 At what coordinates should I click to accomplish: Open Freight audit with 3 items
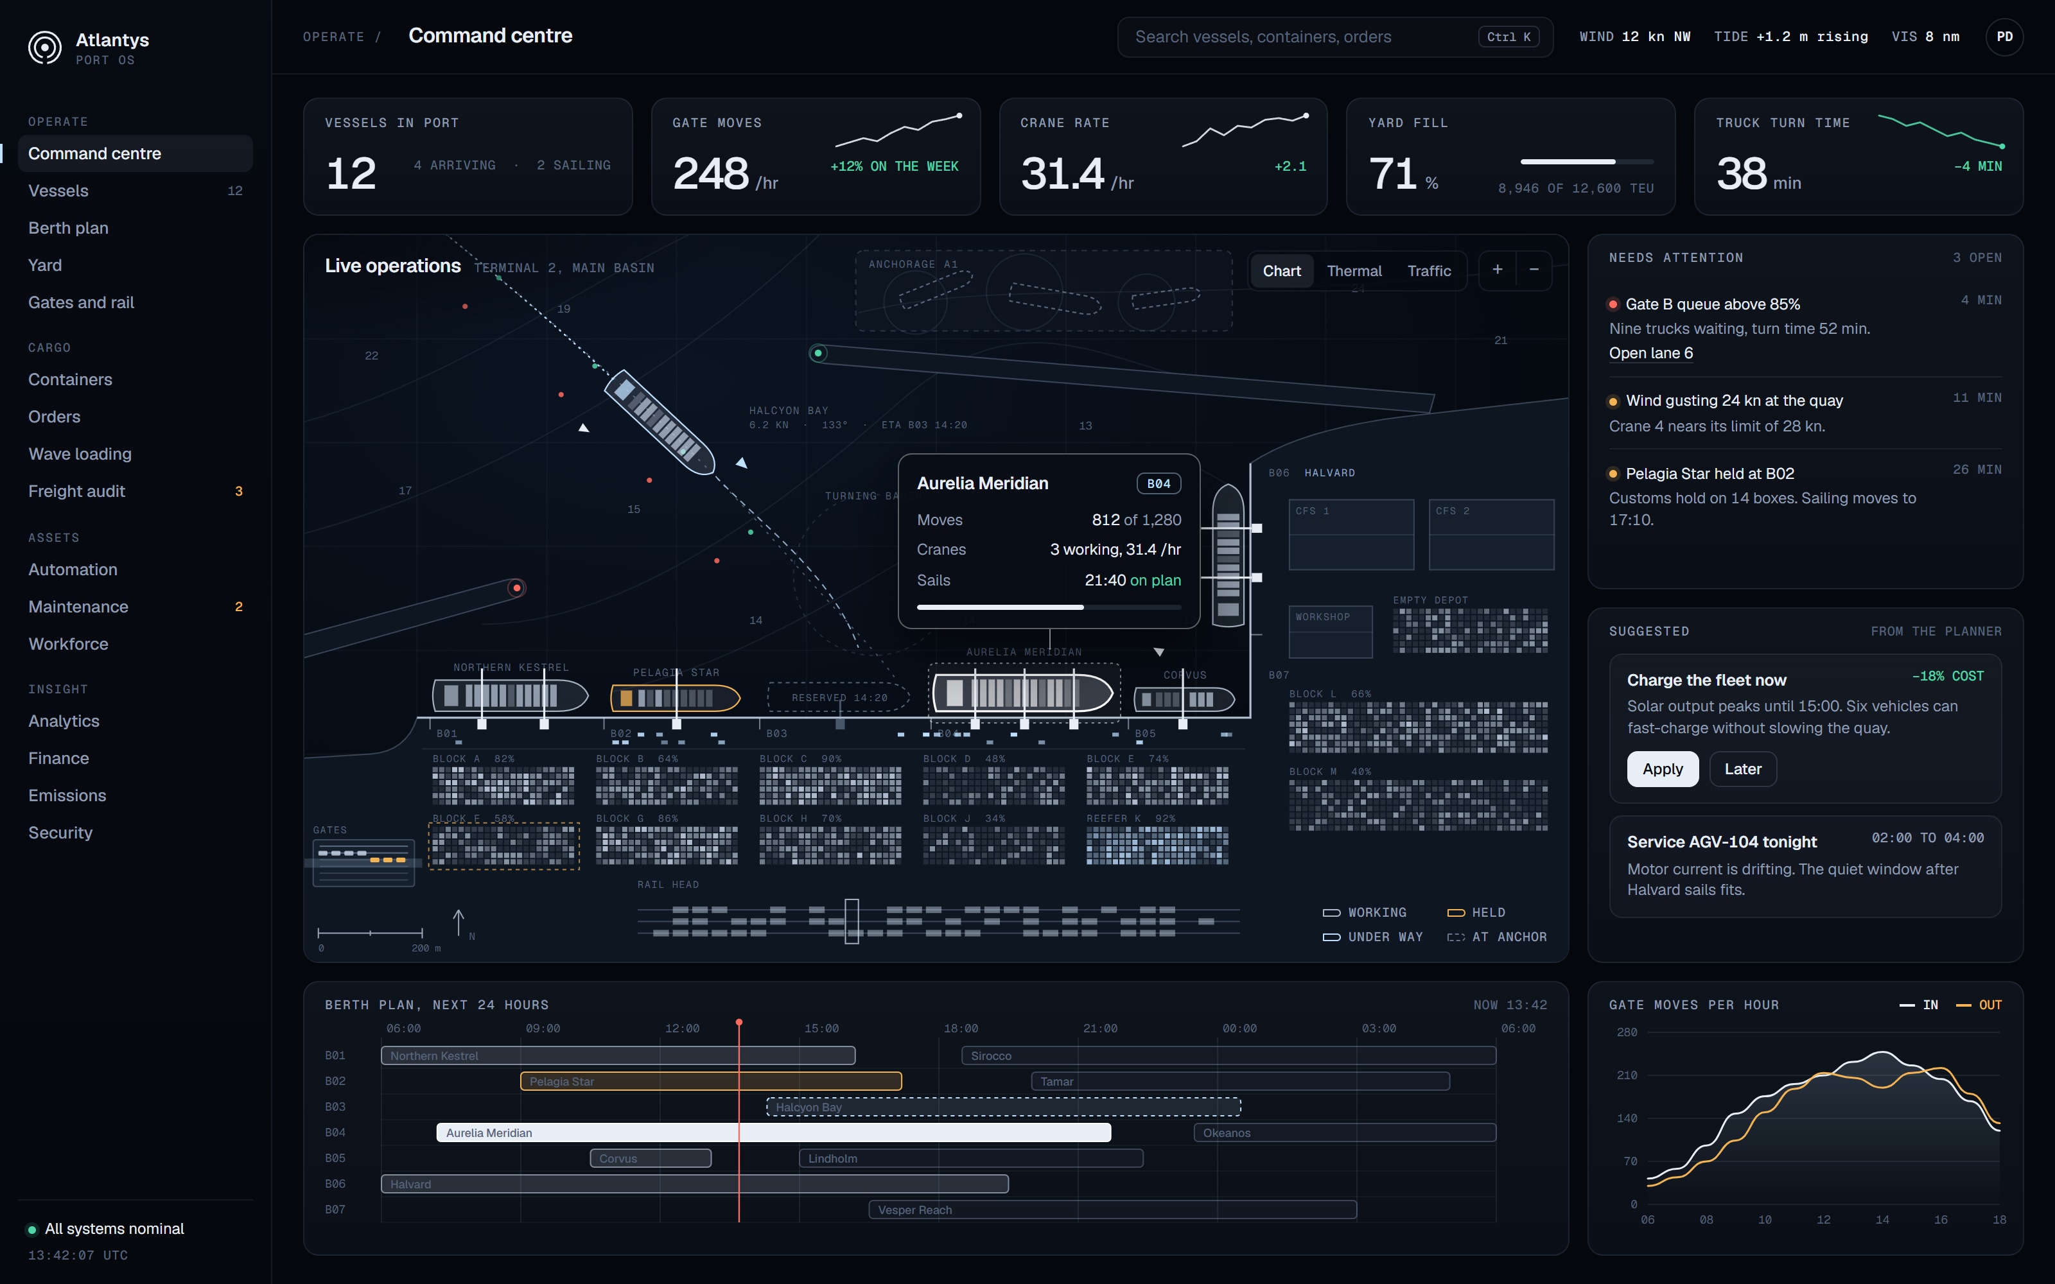[135, 492]
